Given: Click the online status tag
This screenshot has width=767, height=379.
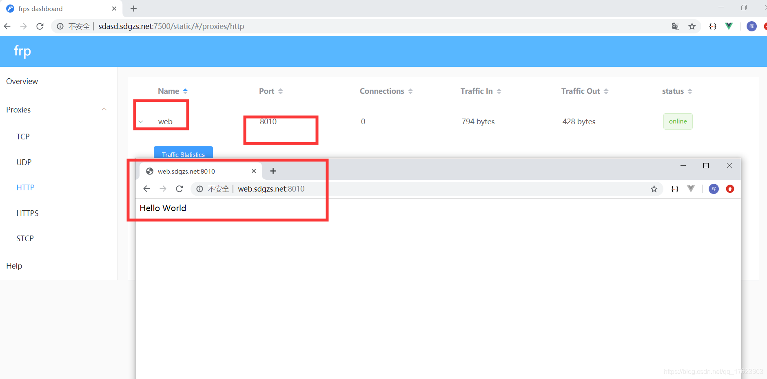Looking at the screenshot, I should click(x=678, y=121).
